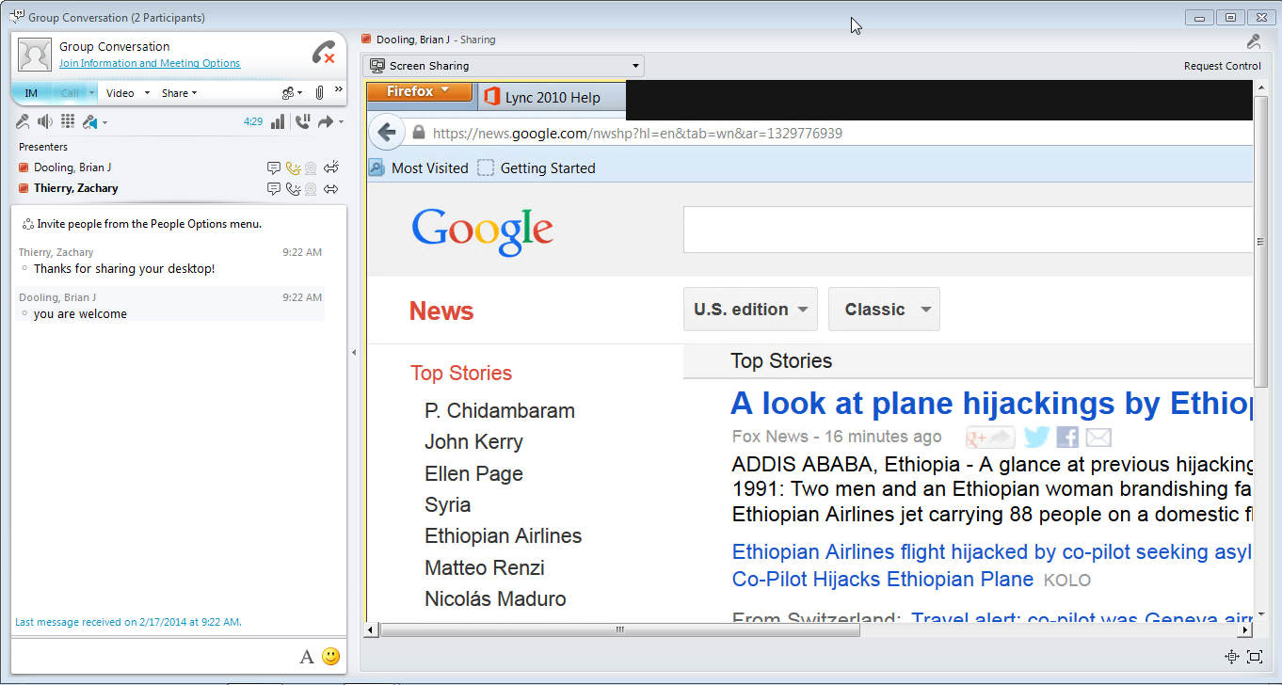The image size is (1282, 685).
Task: Toggle the speaker mute icon
Action: pyautogui.click(x=44, y=121)
